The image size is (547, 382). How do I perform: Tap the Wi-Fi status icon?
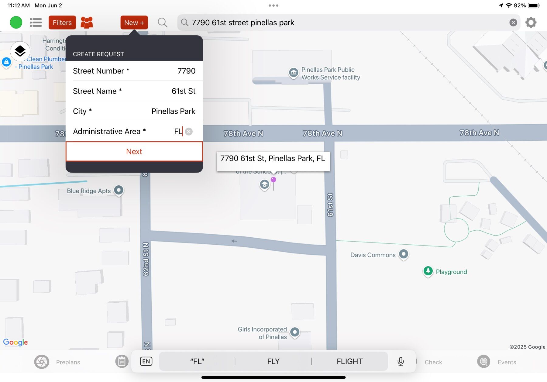pos(509,5)
